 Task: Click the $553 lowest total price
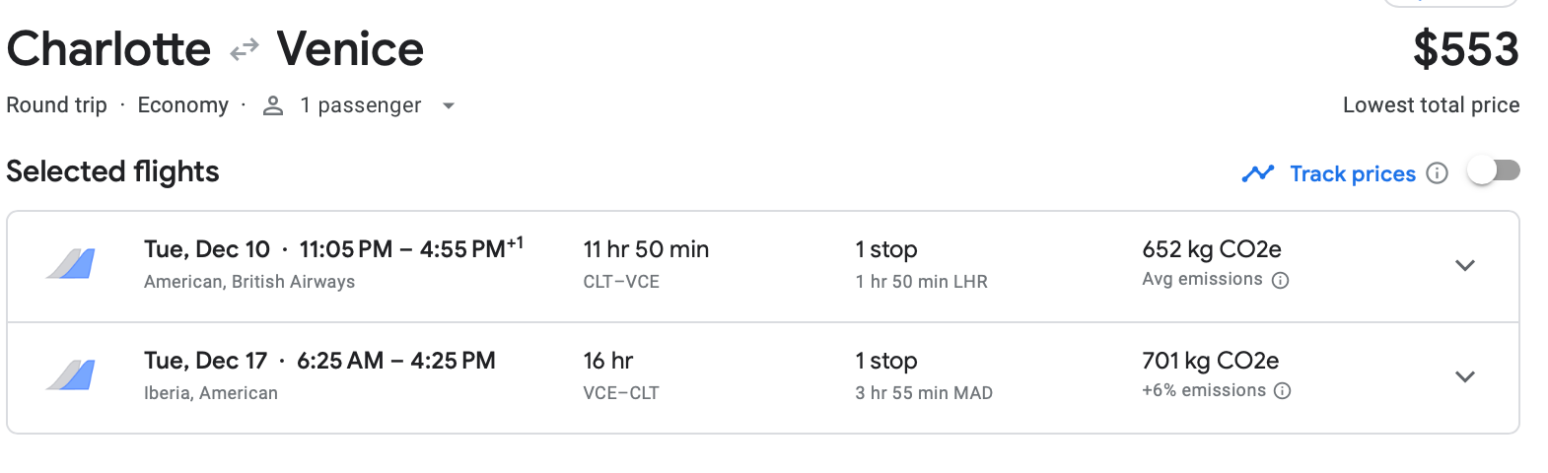pos(1465,49)
